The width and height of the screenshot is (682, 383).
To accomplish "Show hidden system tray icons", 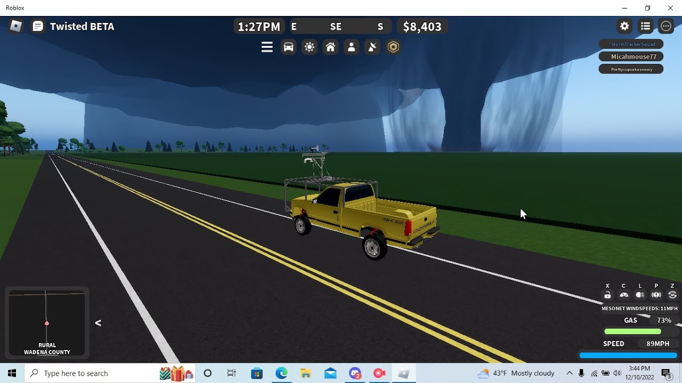I will click(569, 373).
